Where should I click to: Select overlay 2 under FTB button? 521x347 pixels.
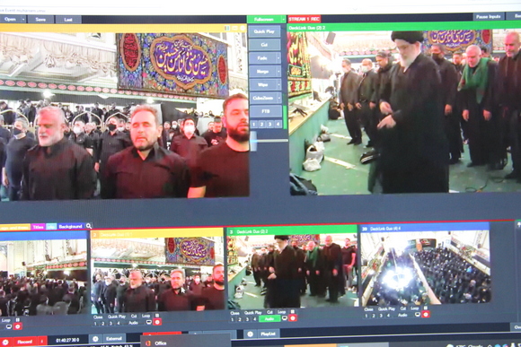(x=261, y=125)
